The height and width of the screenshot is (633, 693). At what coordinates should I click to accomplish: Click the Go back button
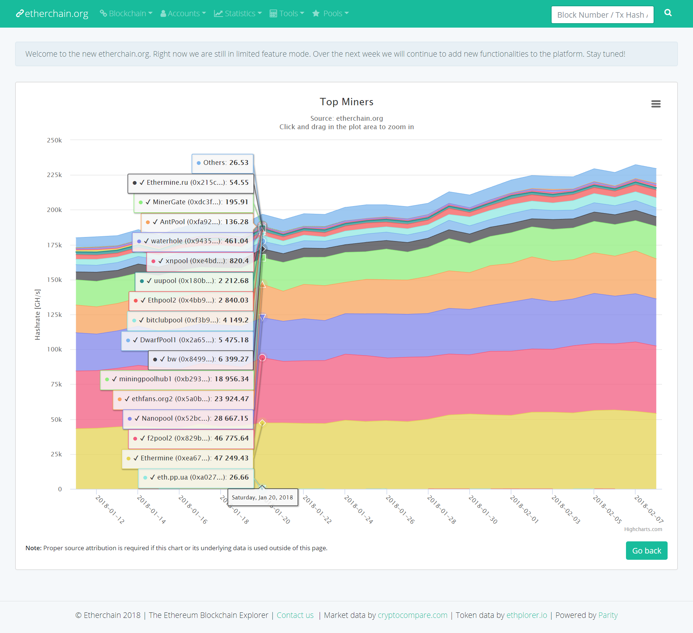point(647,551)
